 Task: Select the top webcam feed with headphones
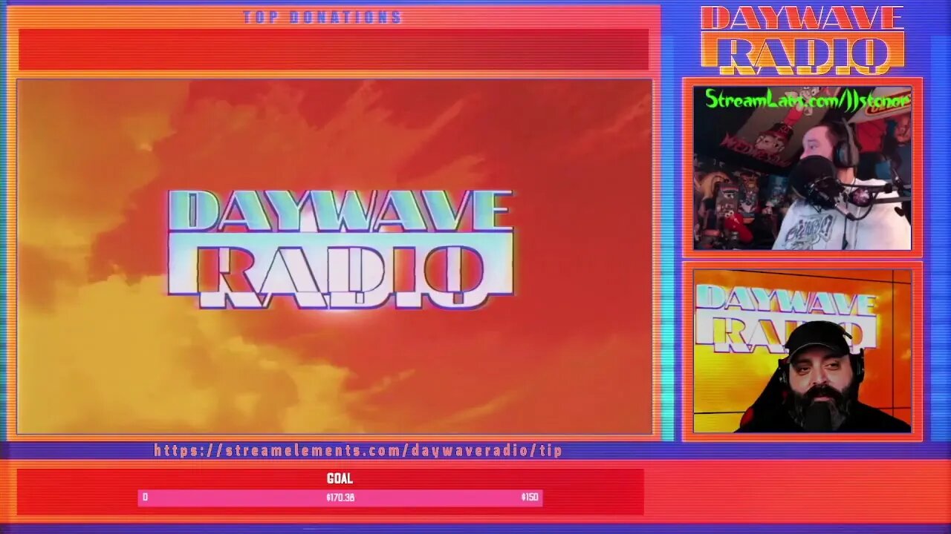tap(802, 168)
